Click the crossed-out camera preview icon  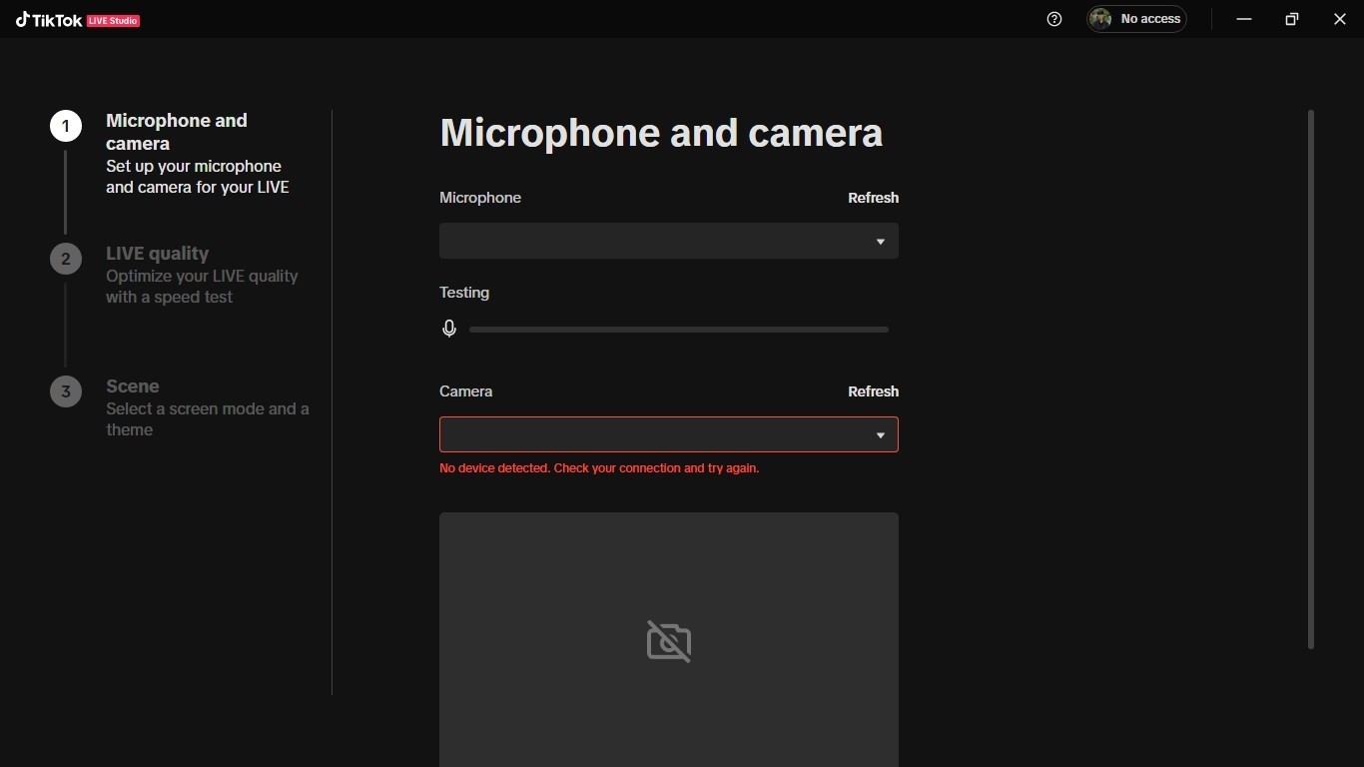pyautogui.click(x=669, y=641)
